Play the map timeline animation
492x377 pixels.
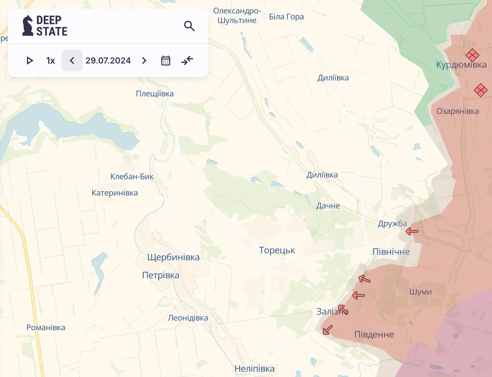point(30,61)
